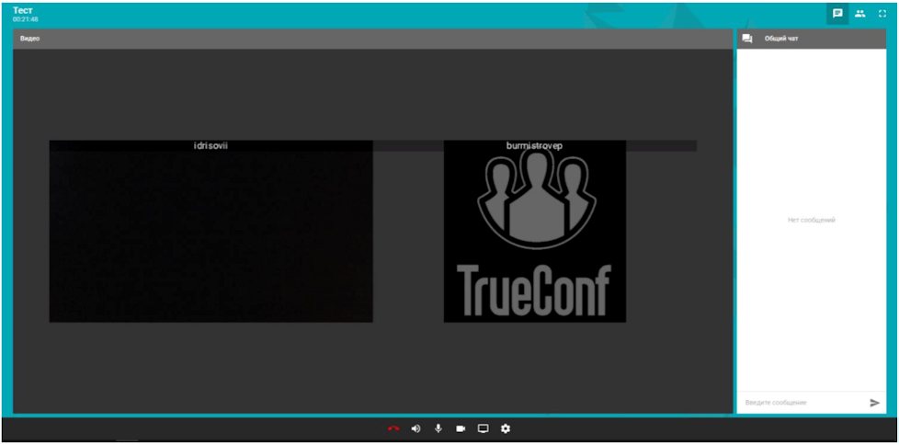Toggle chat panel icon in top bar
The height and width of the screenshot is (445, 899).
click(837, 14)
